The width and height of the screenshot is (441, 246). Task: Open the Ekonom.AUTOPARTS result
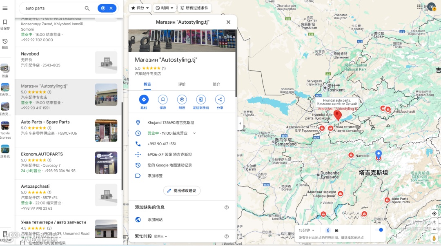tap(68, 163)
